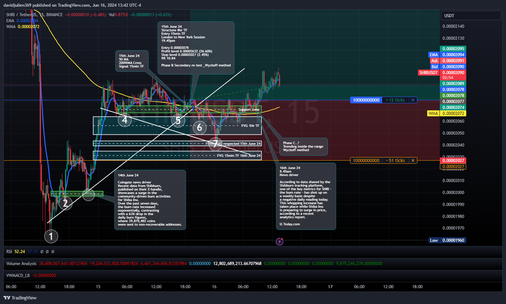Image resolution: width=506 pixels, height=304 pixels.
Task: Click the WMA 0.00002072 legend in header
Action: click(x=23, y=27)
